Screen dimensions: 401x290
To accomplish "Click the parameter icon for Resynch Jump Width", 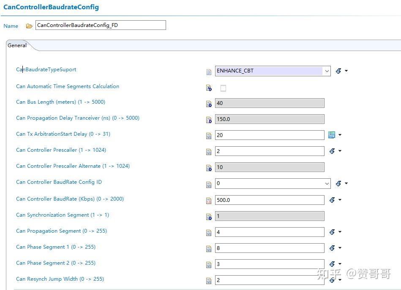I will pyautogui.click(x=209, y=281).
